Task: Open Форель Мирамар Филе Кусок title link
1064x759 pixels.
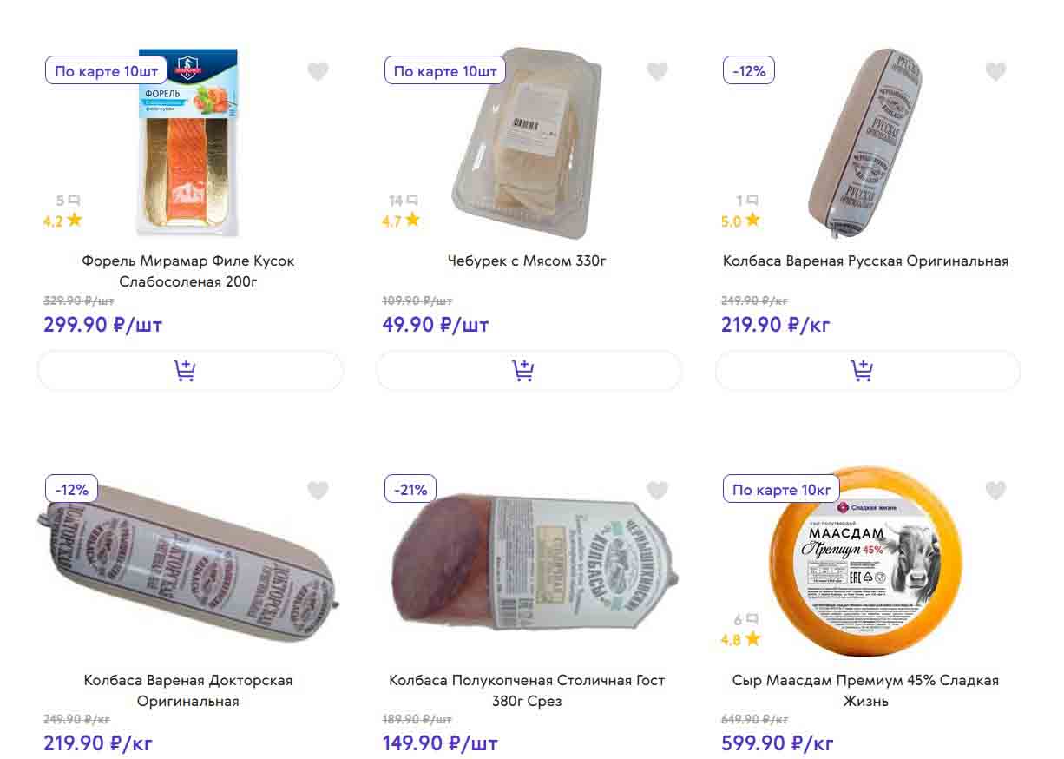Action: tap(188, 271)
